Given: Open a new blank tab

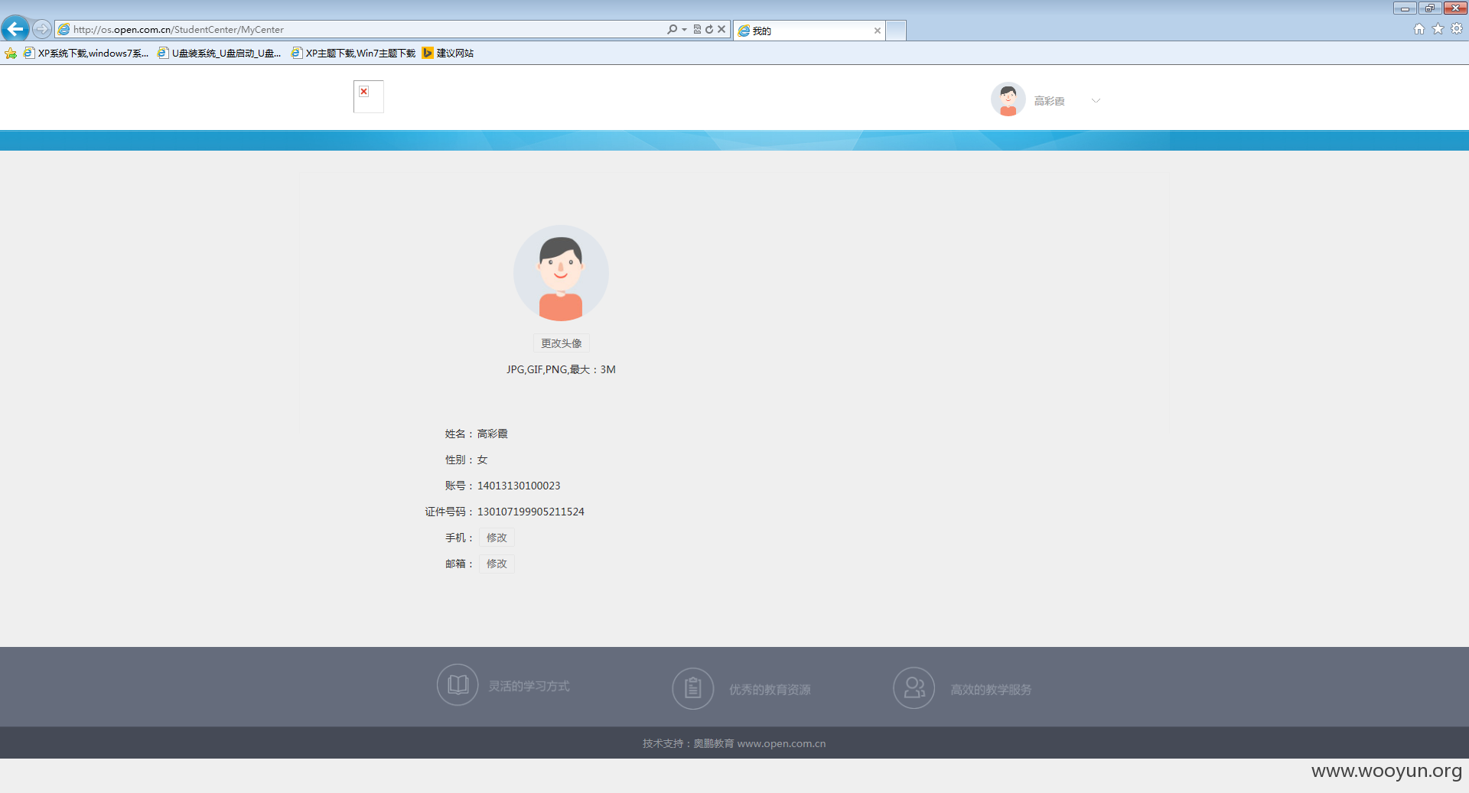Looking at the screenshot, I should [x=896, y=31].
